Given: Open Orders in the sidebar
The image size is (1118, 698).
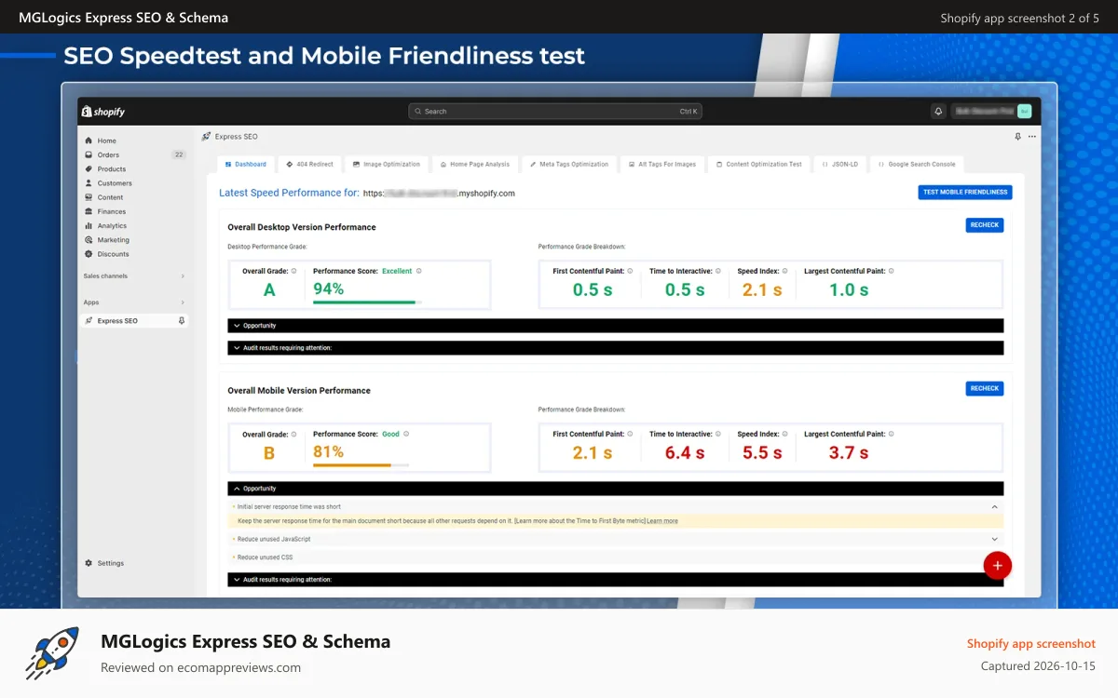Looking at the screenshot, I should [108, 154].
